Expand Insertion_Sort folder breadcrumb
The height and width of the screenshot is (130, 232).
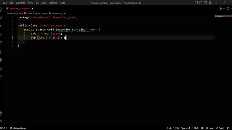click(14, 13)
